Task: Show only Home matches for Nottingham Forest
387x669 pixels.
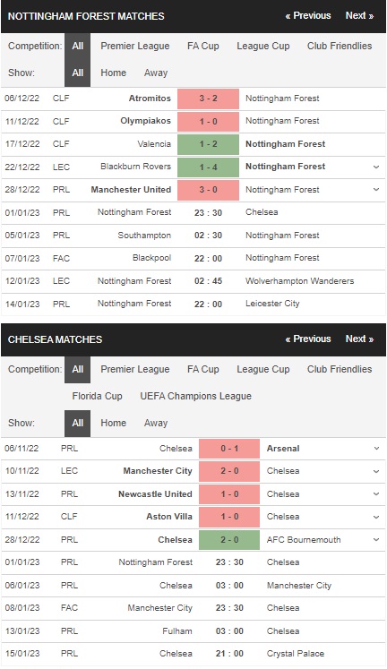Action: tap(114, 73)
